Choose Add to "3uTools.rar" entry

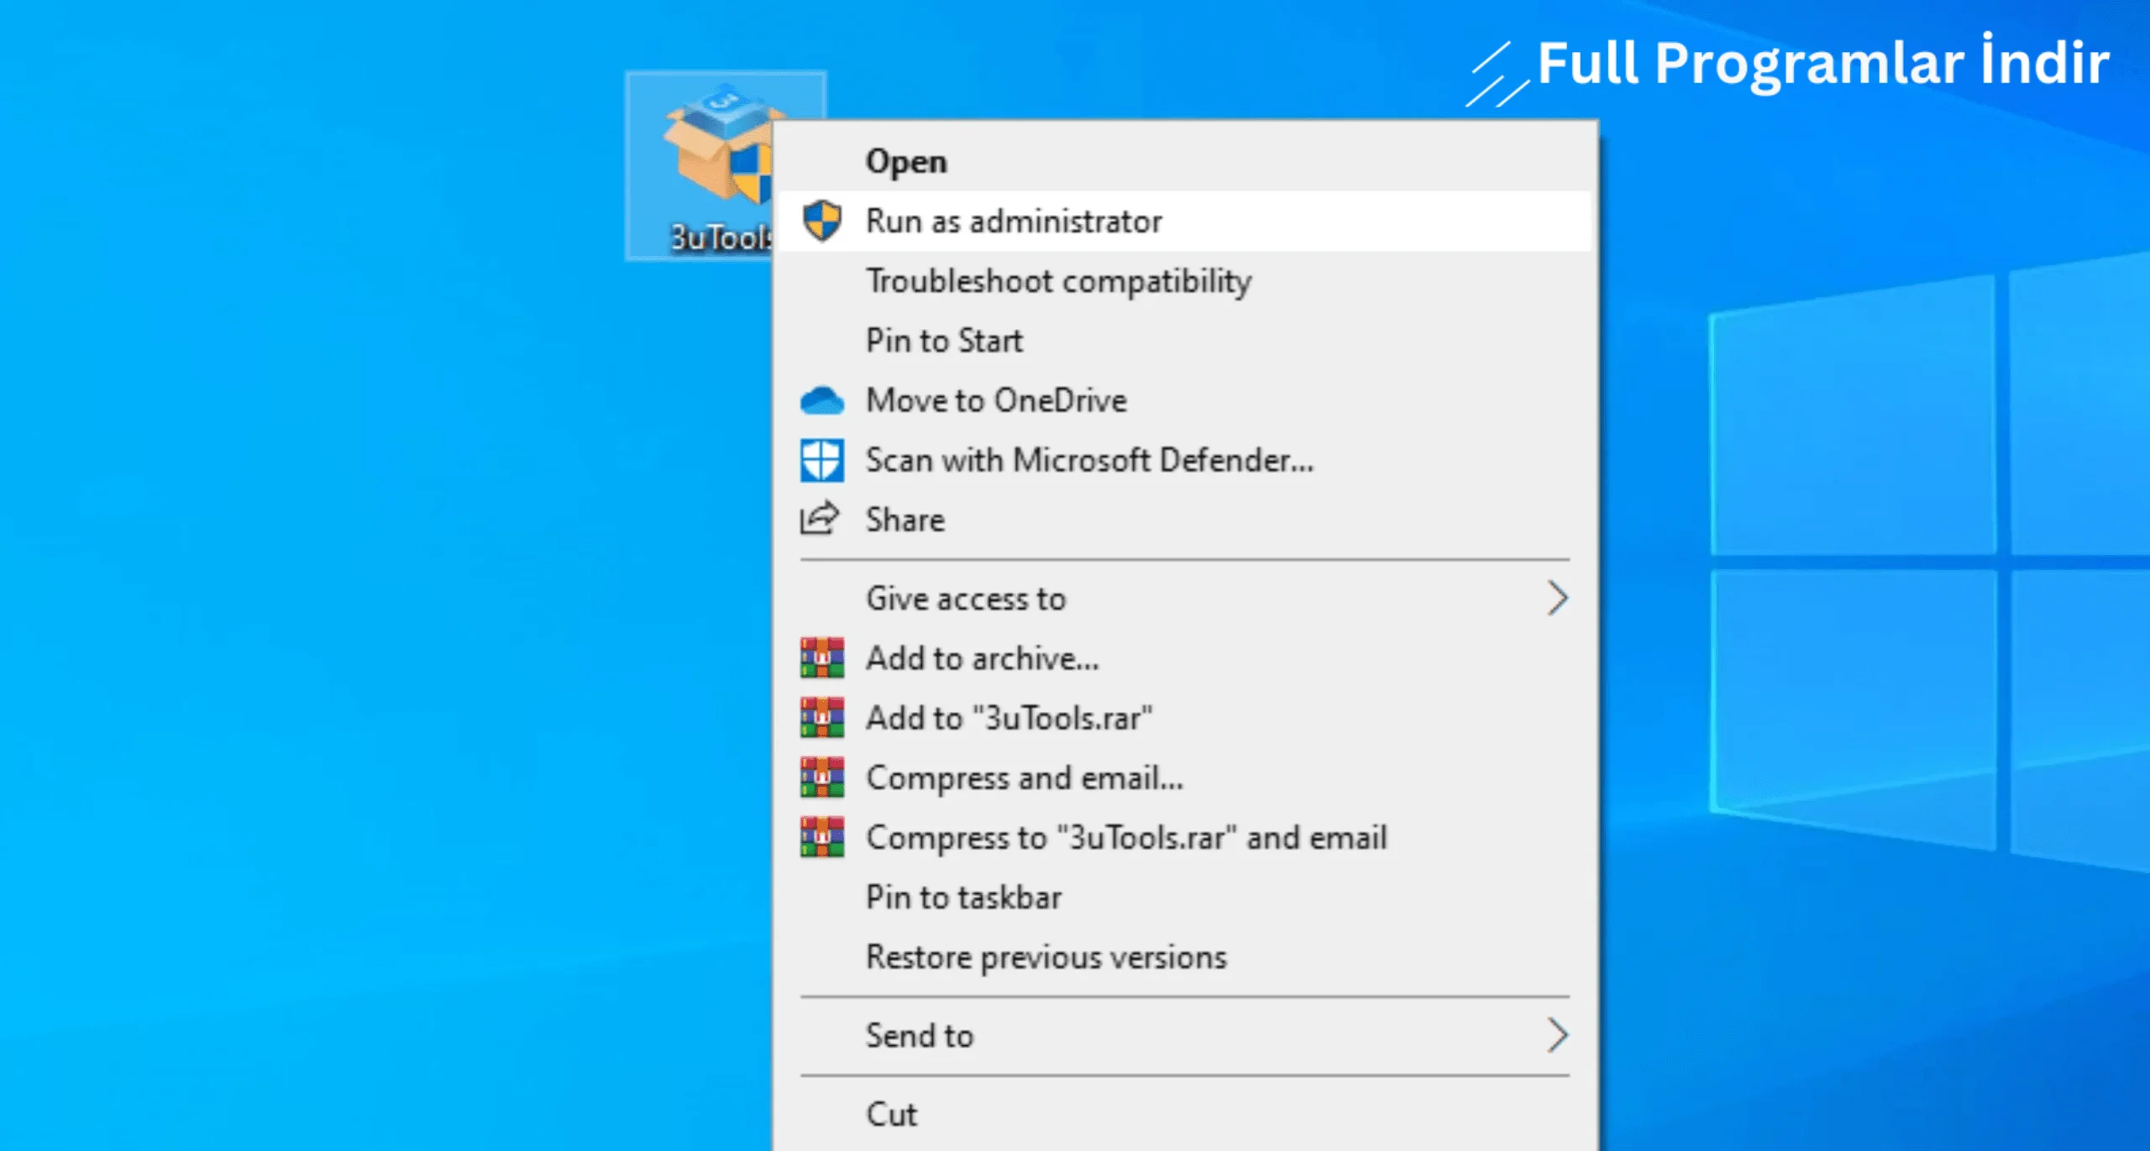pyautogui.click(x=1184, y=718)
